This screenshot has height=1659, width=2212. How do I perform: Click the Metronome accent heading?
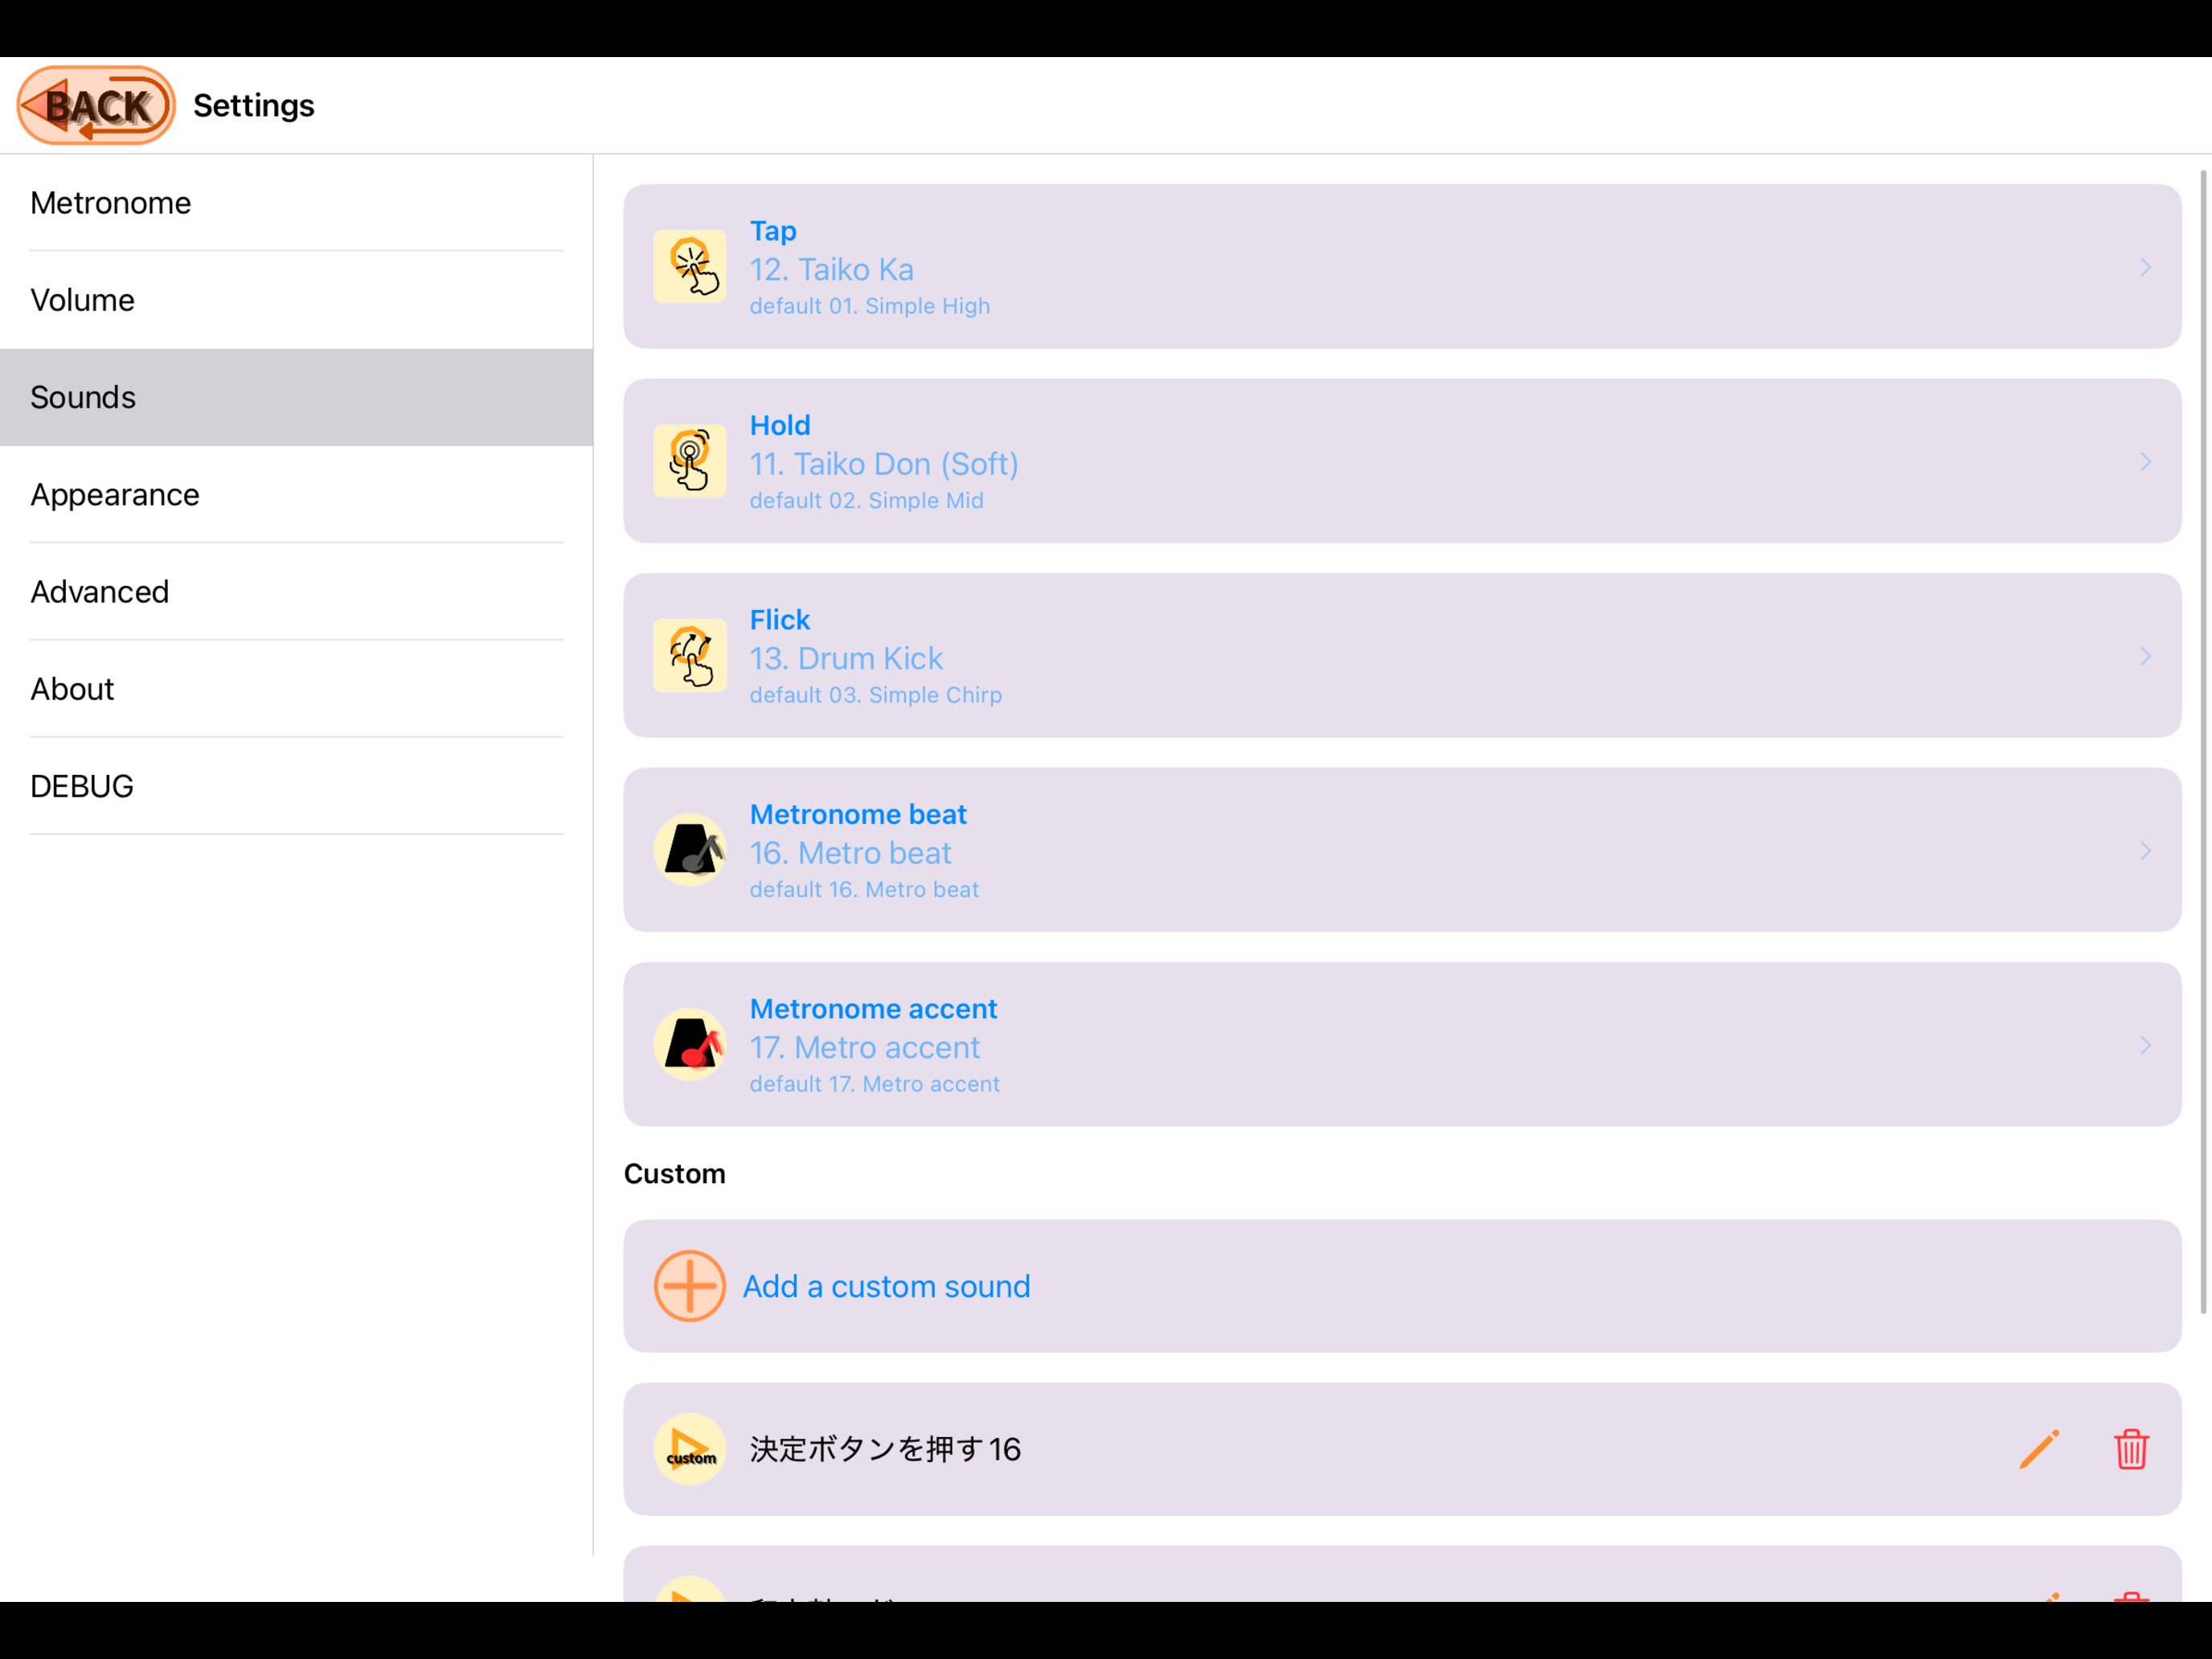pyautogui.click(x=873, y=1009)
